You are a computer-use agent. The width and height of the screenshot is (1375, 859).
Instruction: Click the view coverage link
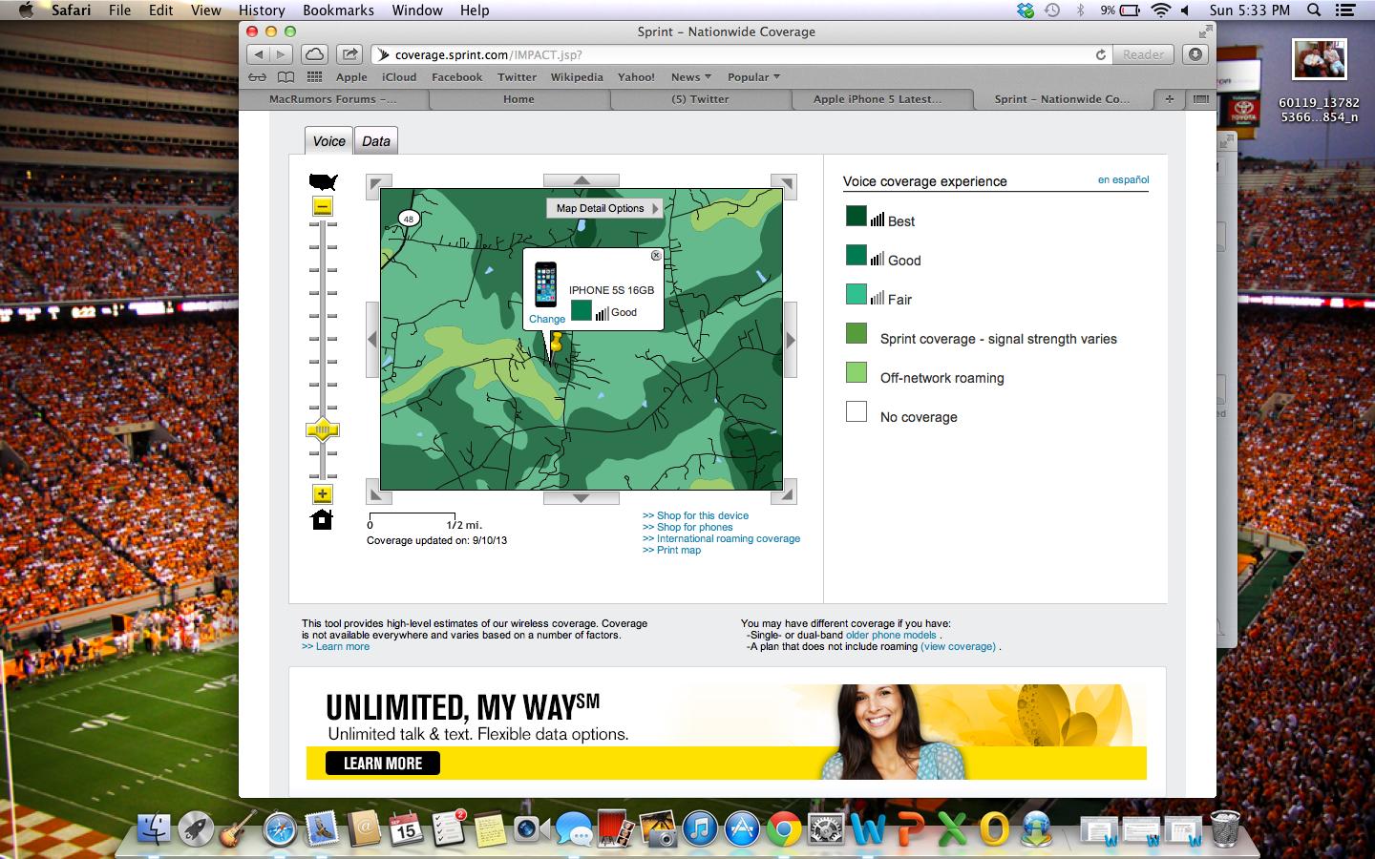coord(958,646)
